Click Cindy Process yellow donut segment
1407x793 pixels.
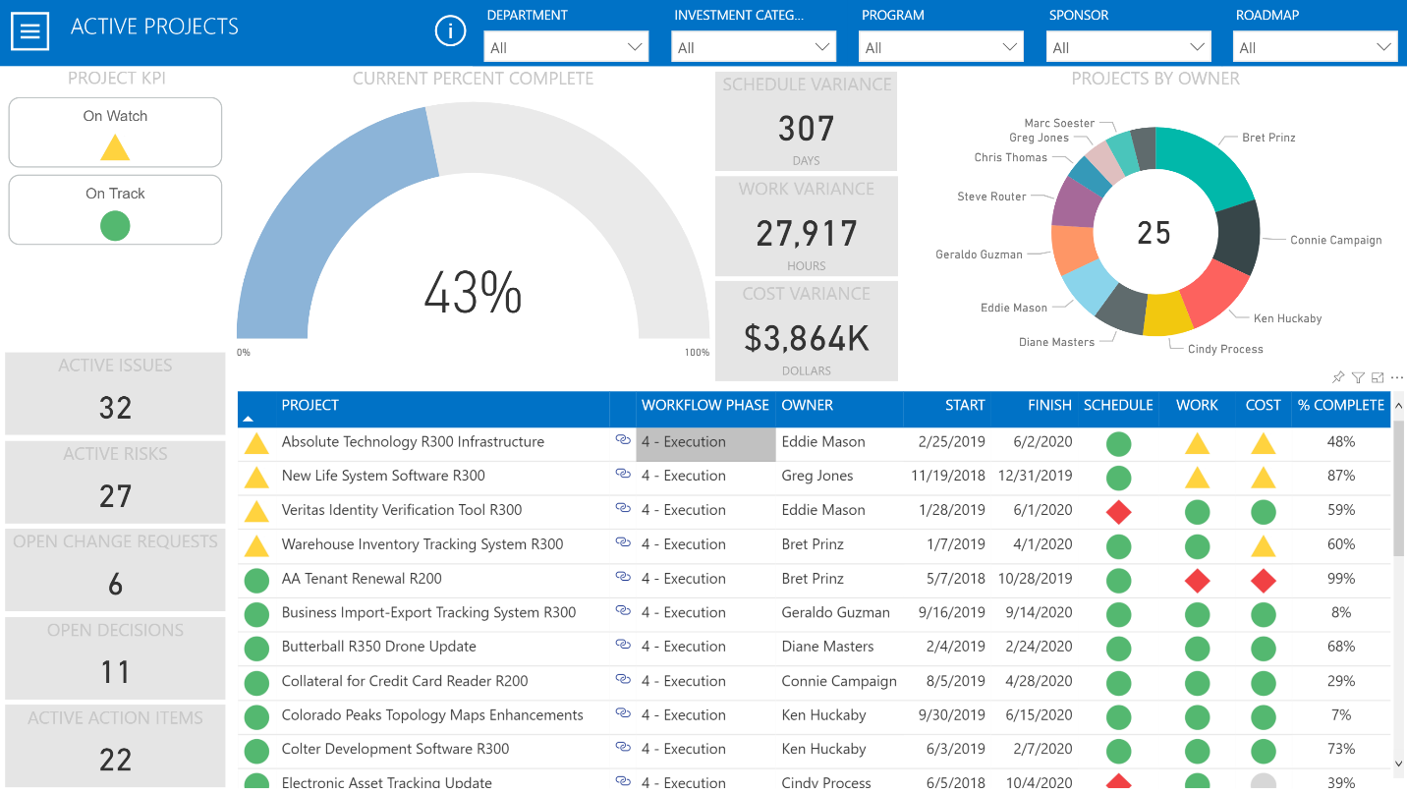click(x=1168, y=314)
